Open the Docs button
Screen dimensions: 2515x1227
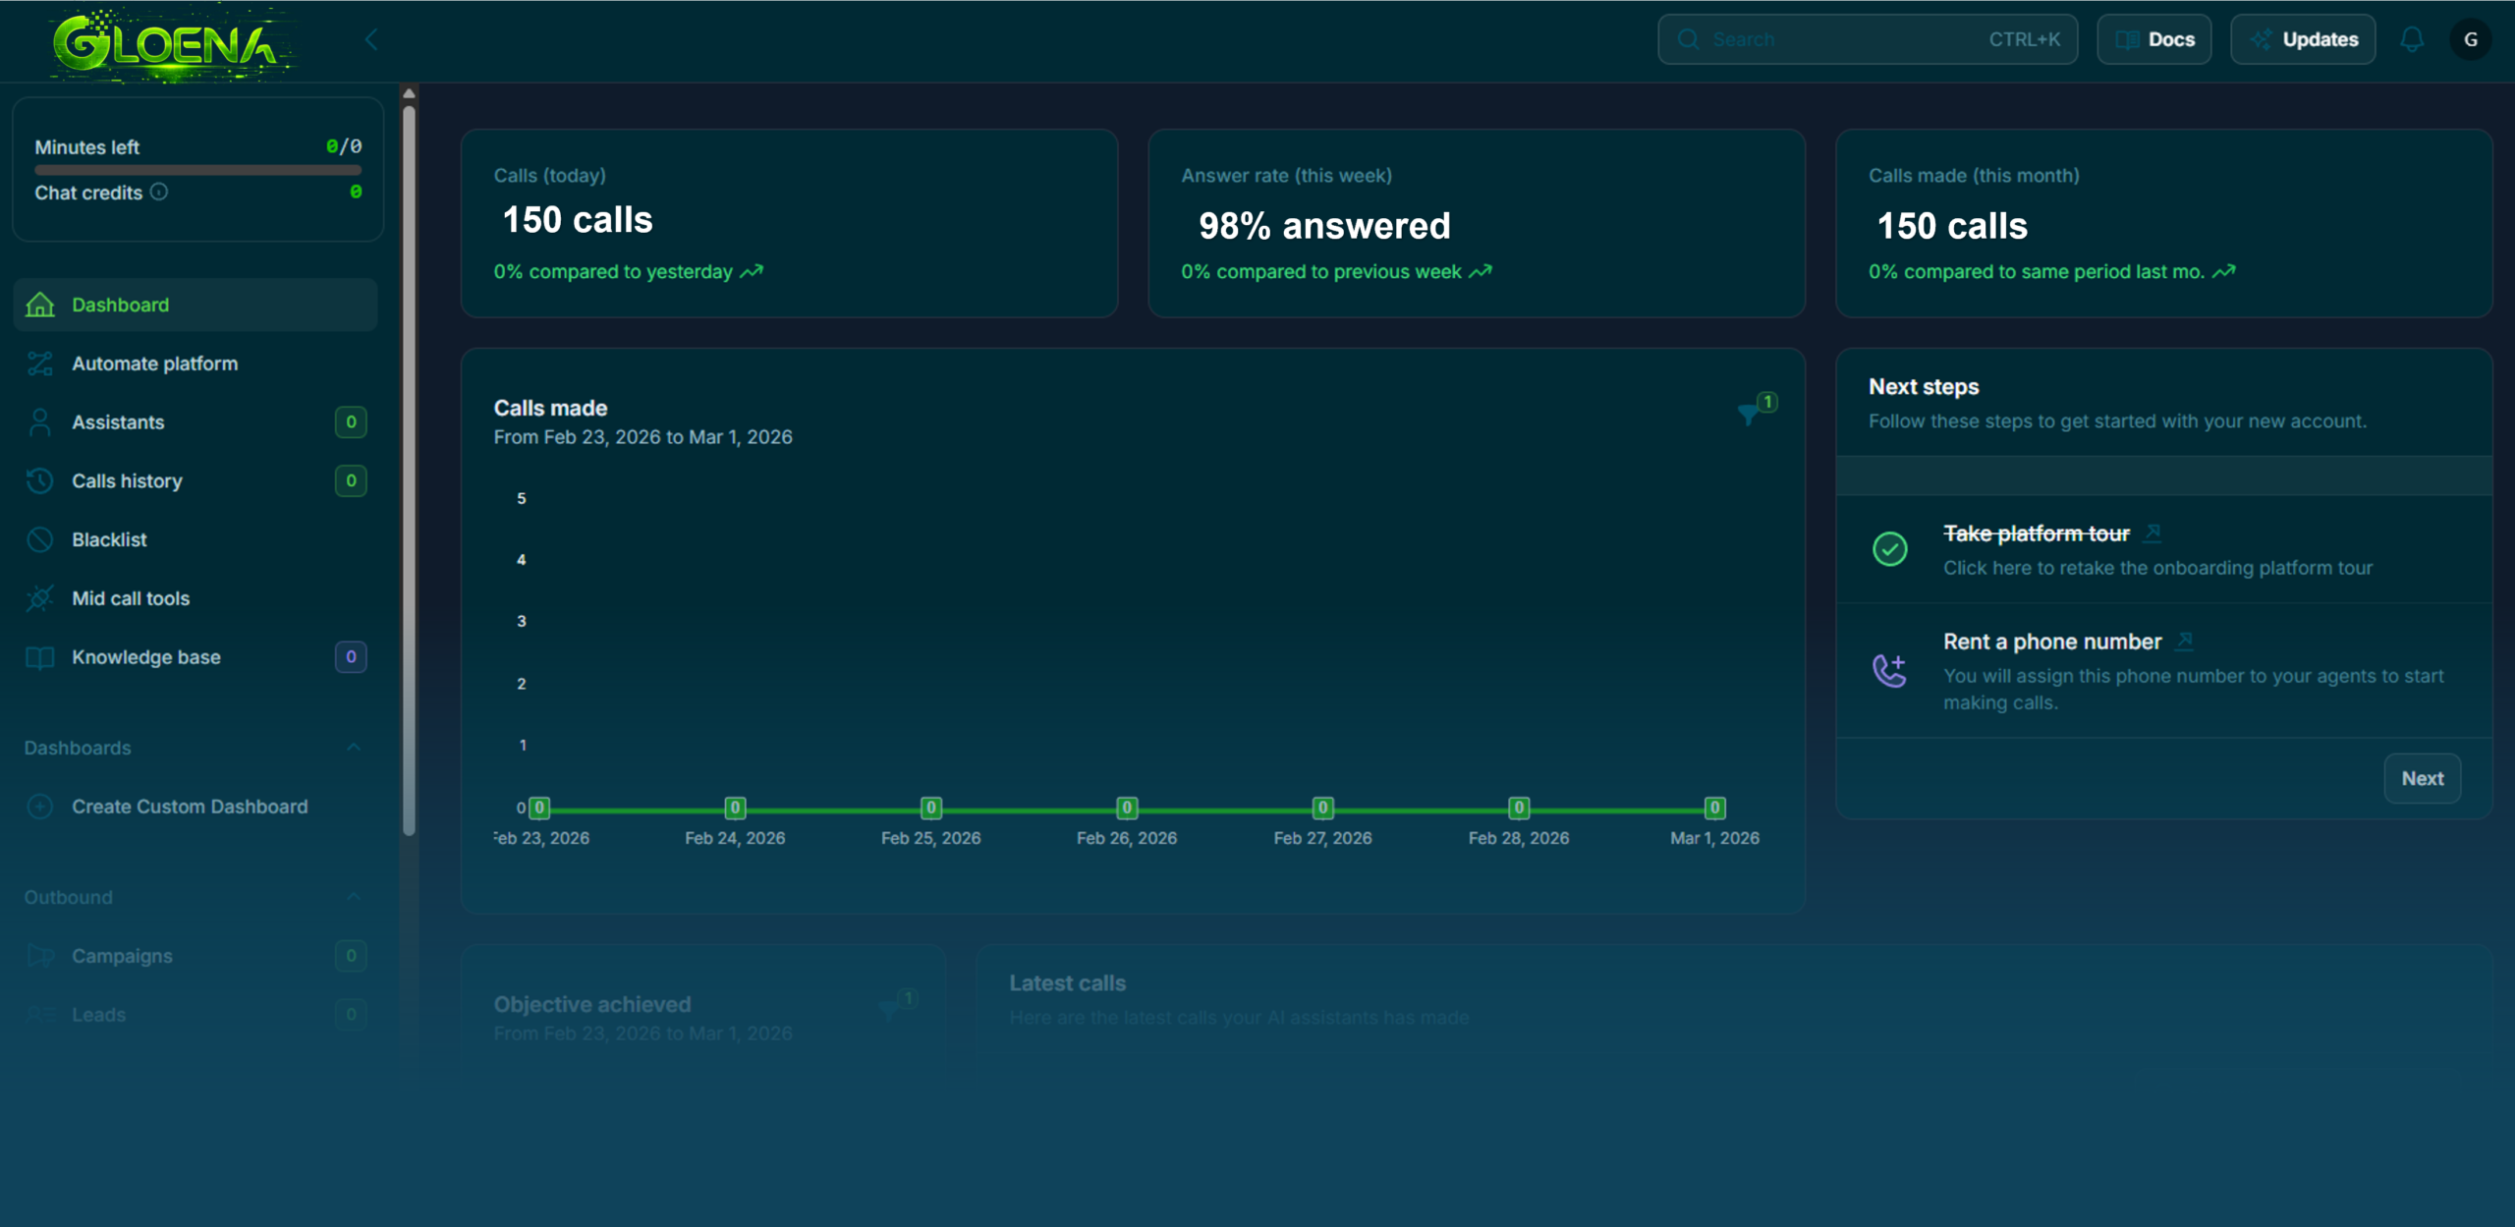point(2153,39)
